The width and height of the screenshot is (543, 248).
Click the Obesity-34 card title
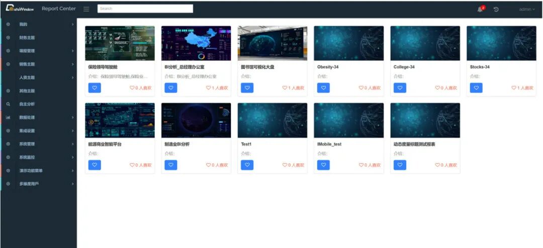tap(328, 67)
